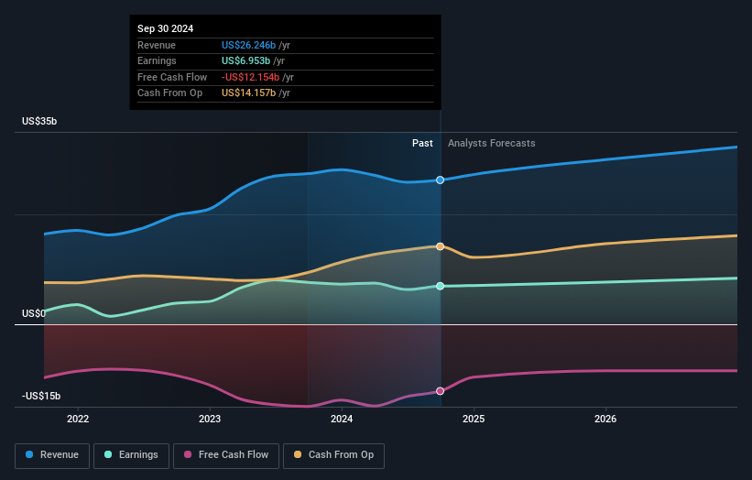Click the US$26.246b revenue value
This screenshot has width=752, height=480.
pyautogui.click(x=248, y=45)
